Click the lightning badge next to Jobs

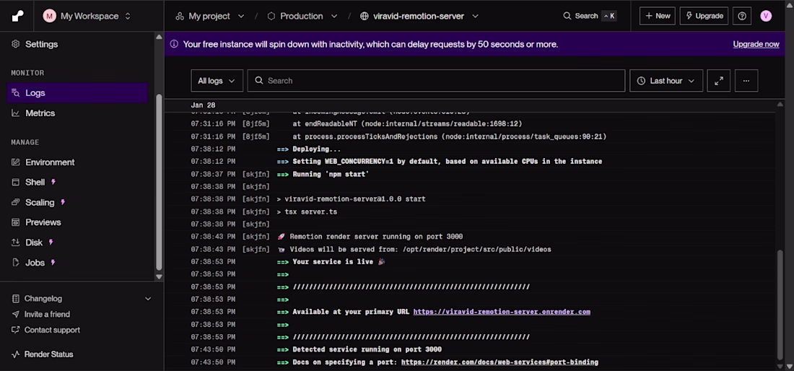[x=53, y=262]
